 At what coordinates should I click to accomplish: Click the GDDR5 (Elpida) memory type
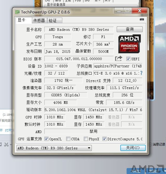click(x=66, y=95)
